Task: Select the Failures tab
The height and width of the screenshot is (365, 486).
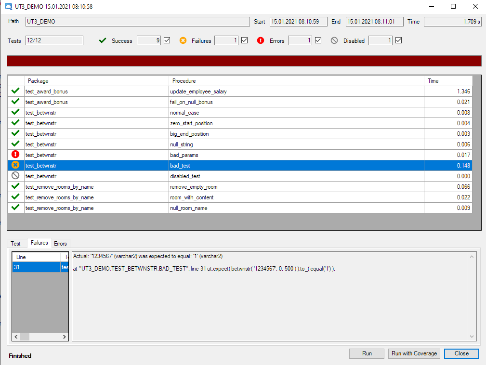Action: 39,243
